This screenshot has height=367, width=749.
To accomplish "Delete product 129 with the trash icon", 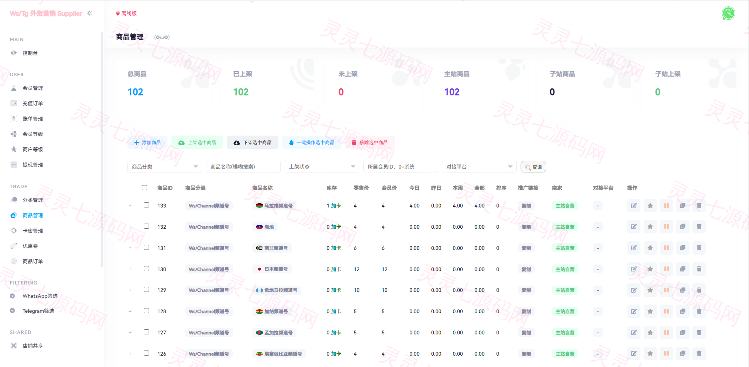I will pyautogui.click(x=699, y=290).
